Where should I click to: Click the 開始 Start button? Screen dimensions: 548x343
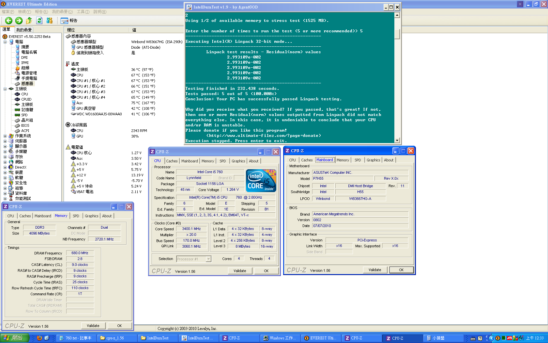pyautogui.click(x=15, y=338)
